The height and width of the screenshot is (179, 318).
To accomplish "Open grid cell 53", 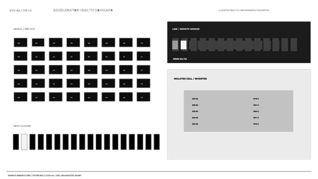I will pyautogui.click(x=108, y=84).
